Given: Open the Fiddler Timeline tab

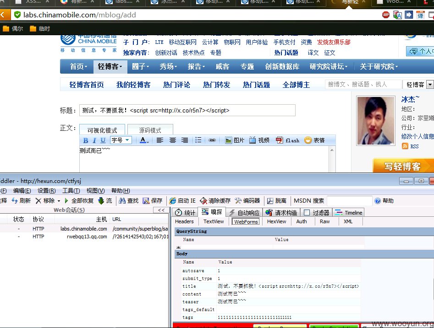Looking at the screenshot, I should point(348,212).
